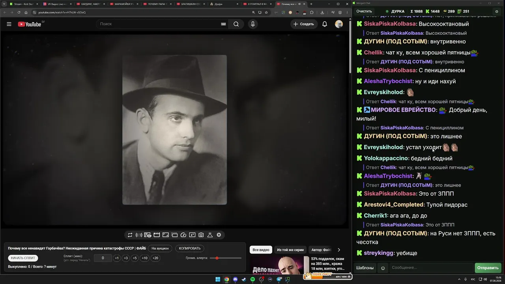
Task: Open Telegram from the taskbar
Action: click(x=279, y=280)
